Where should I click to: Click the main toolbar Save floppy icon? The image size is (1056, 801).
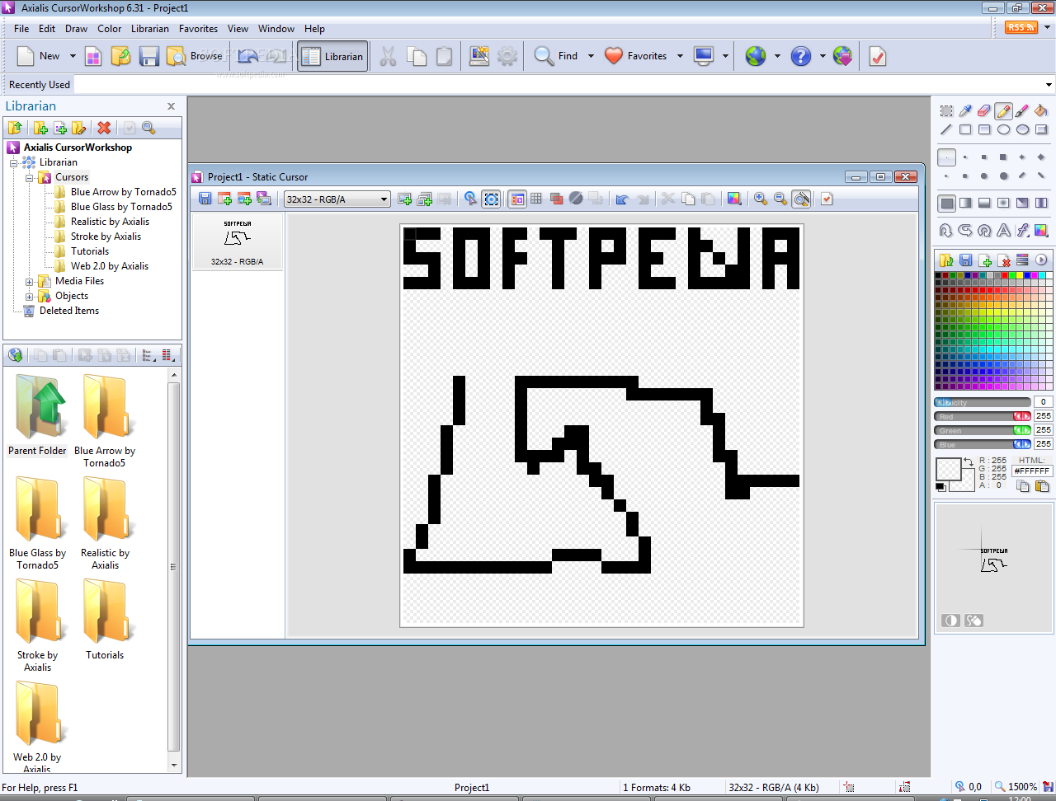(x=148, y=56)
